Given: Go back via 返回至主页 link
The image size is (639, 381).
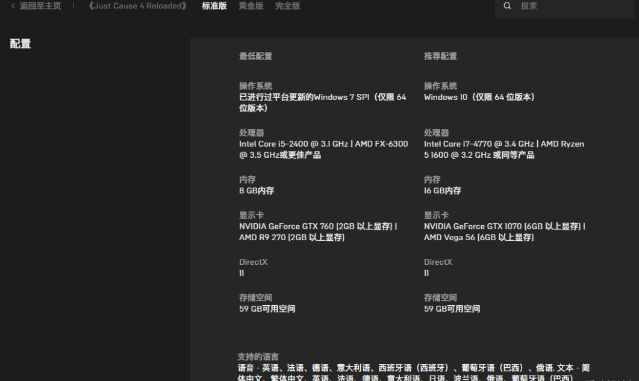Looking at the screenshot, I should click(x=40, y=5).
